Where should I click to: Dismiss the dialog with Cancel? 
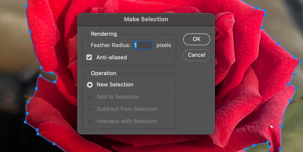point(196,55)
